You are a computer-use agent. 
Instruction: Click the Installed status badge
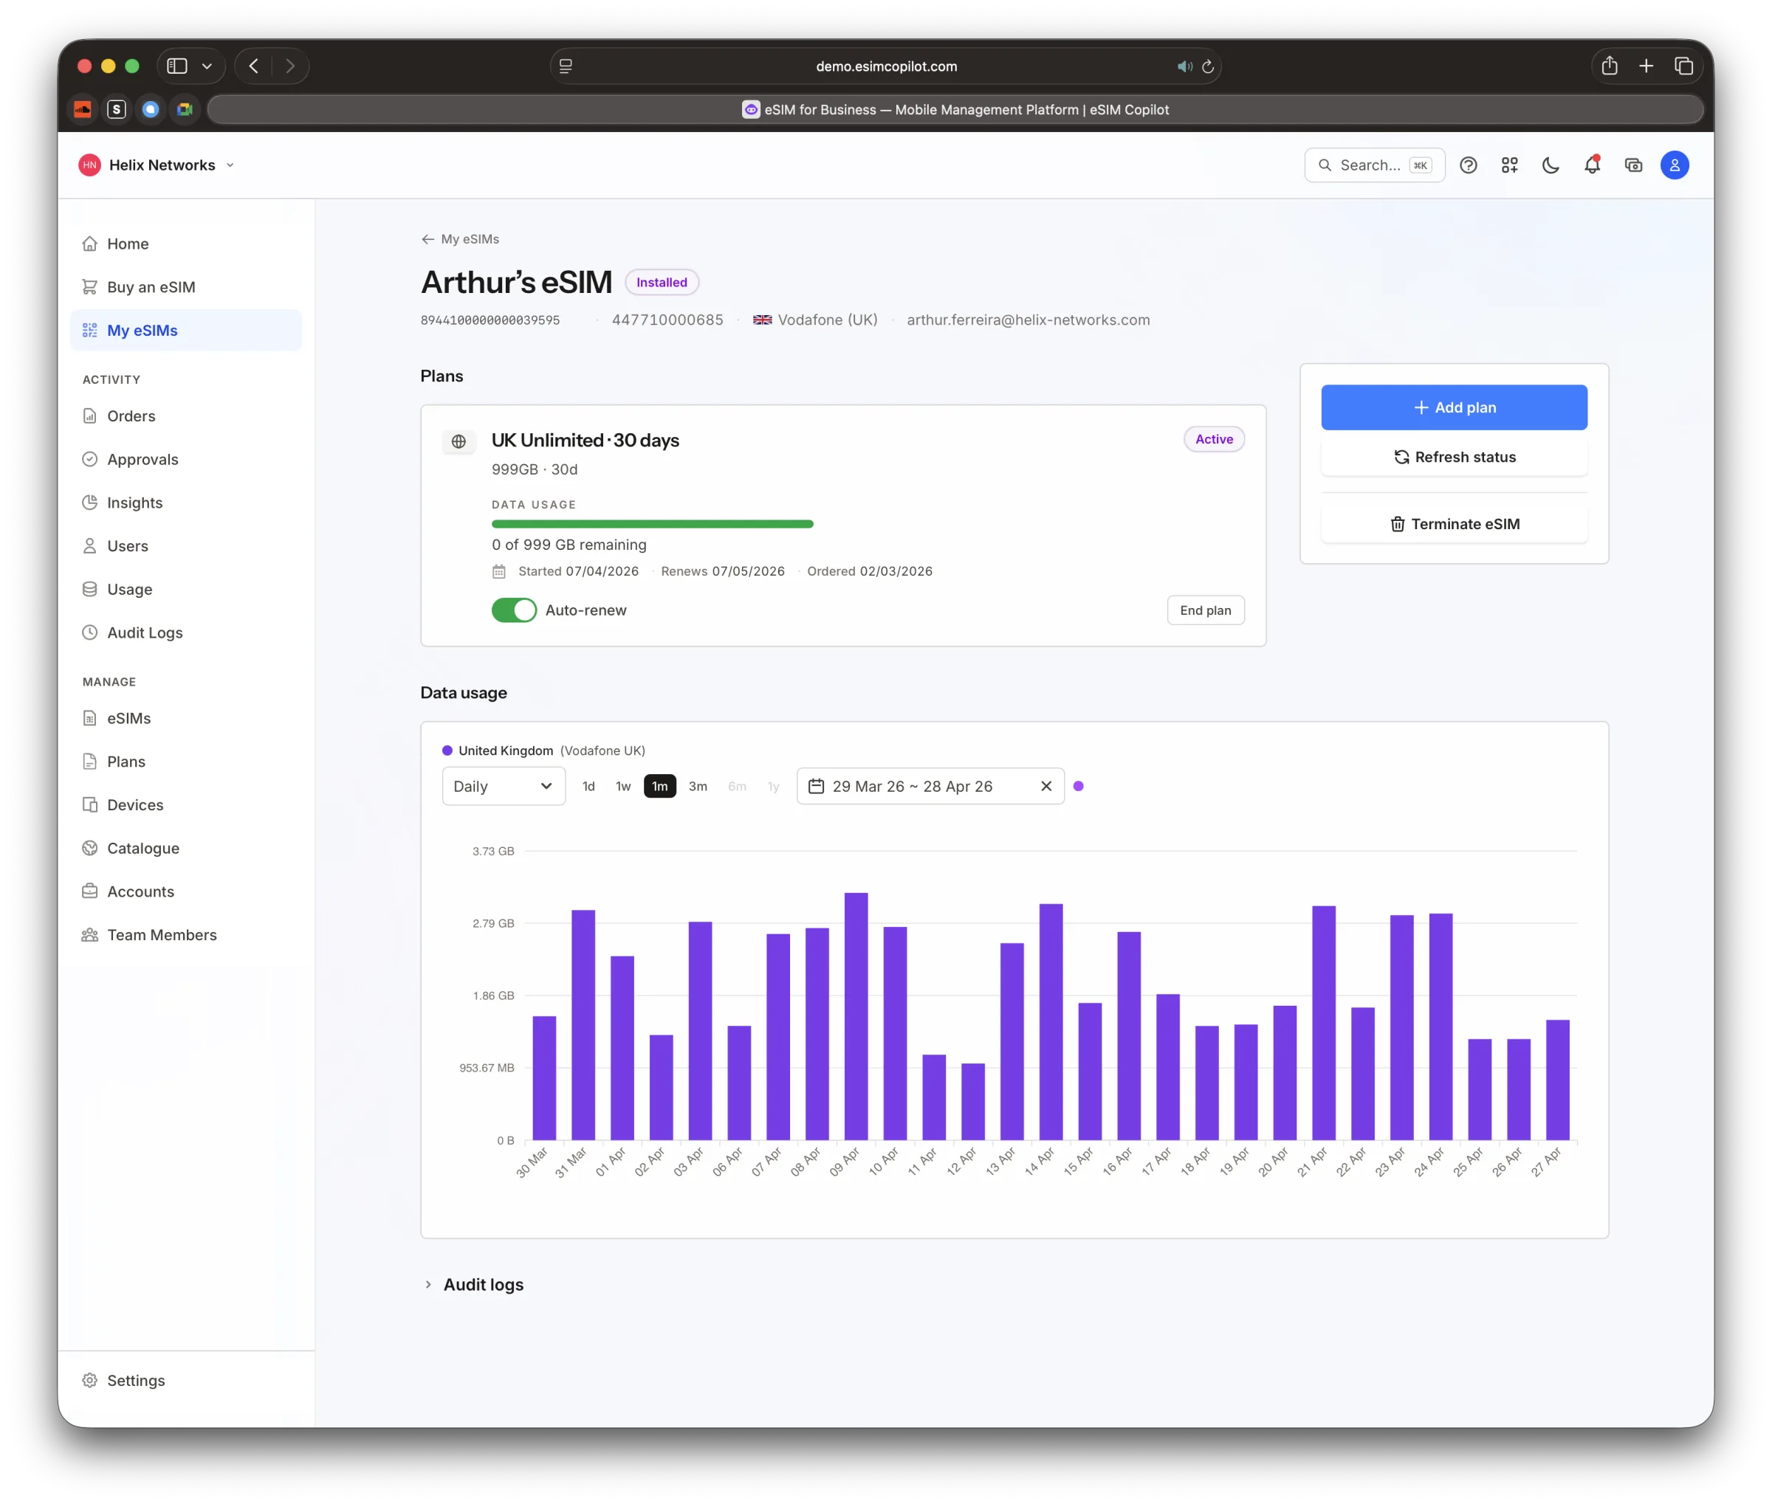pyautogui.click(x=662, y=282)
